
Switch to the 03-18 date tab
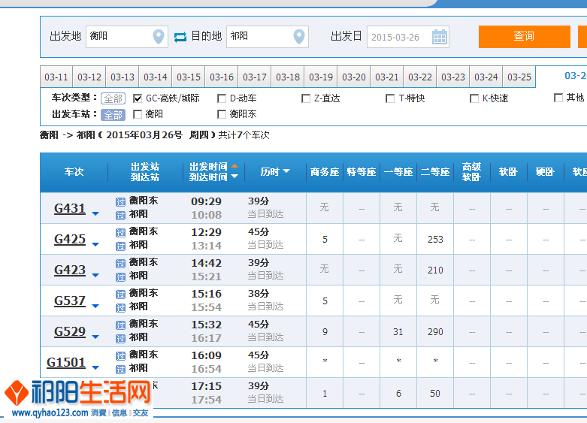click(x=288, y=77)
